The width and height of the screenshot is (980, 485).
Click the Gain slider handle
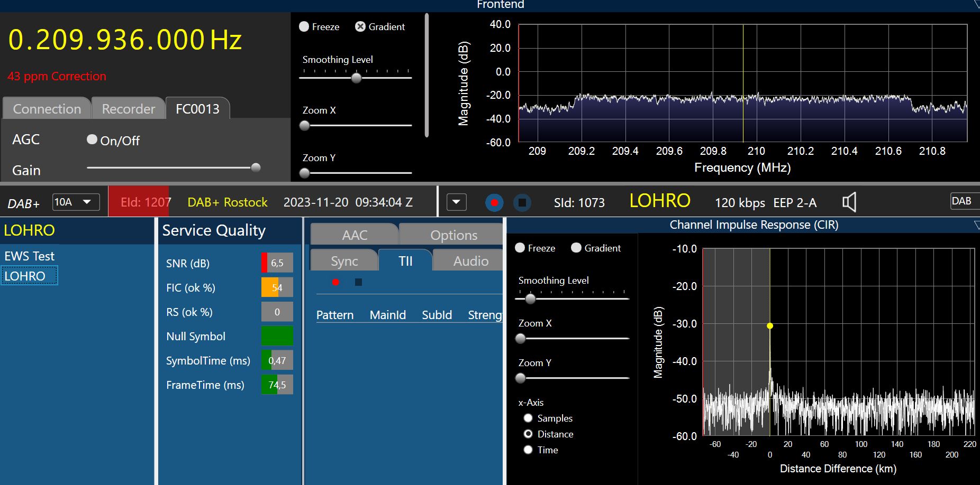tap(256, 167)
